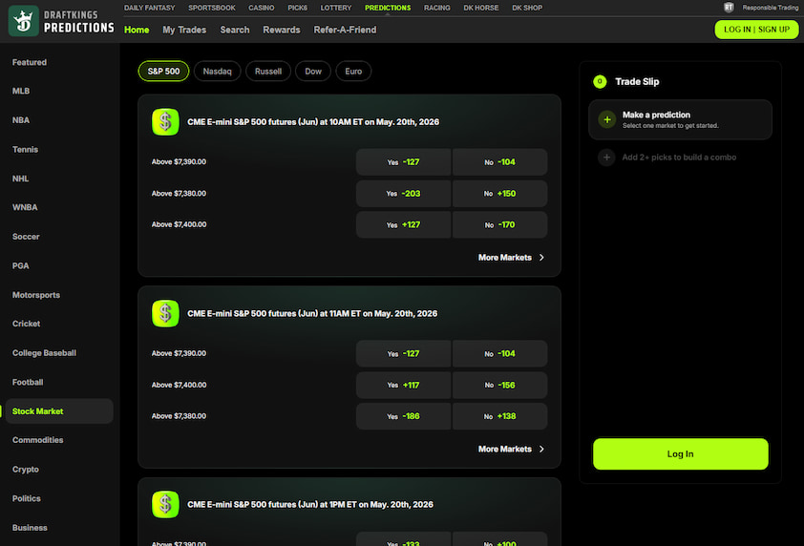Open MLB category in sidebar

coord(20,91)
